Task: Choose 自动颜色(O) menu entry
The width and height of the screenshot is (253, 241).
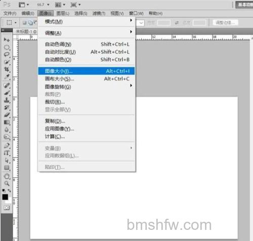Action: point(87,60)
